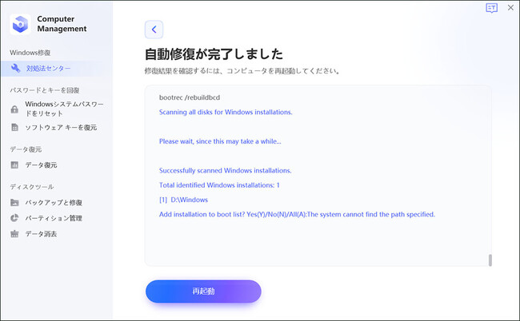The image size is (520, 321).
Task: Close the Computer Management window
Action: point(510,8)
